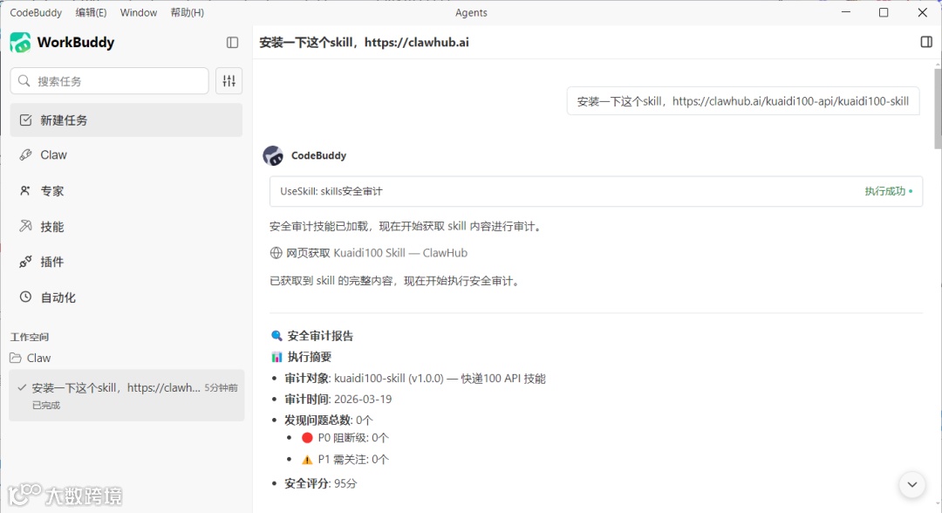Click the 审计时间 2026-03-19 line
The height and width of the screenshot is (513, 942).
point(338,400)
